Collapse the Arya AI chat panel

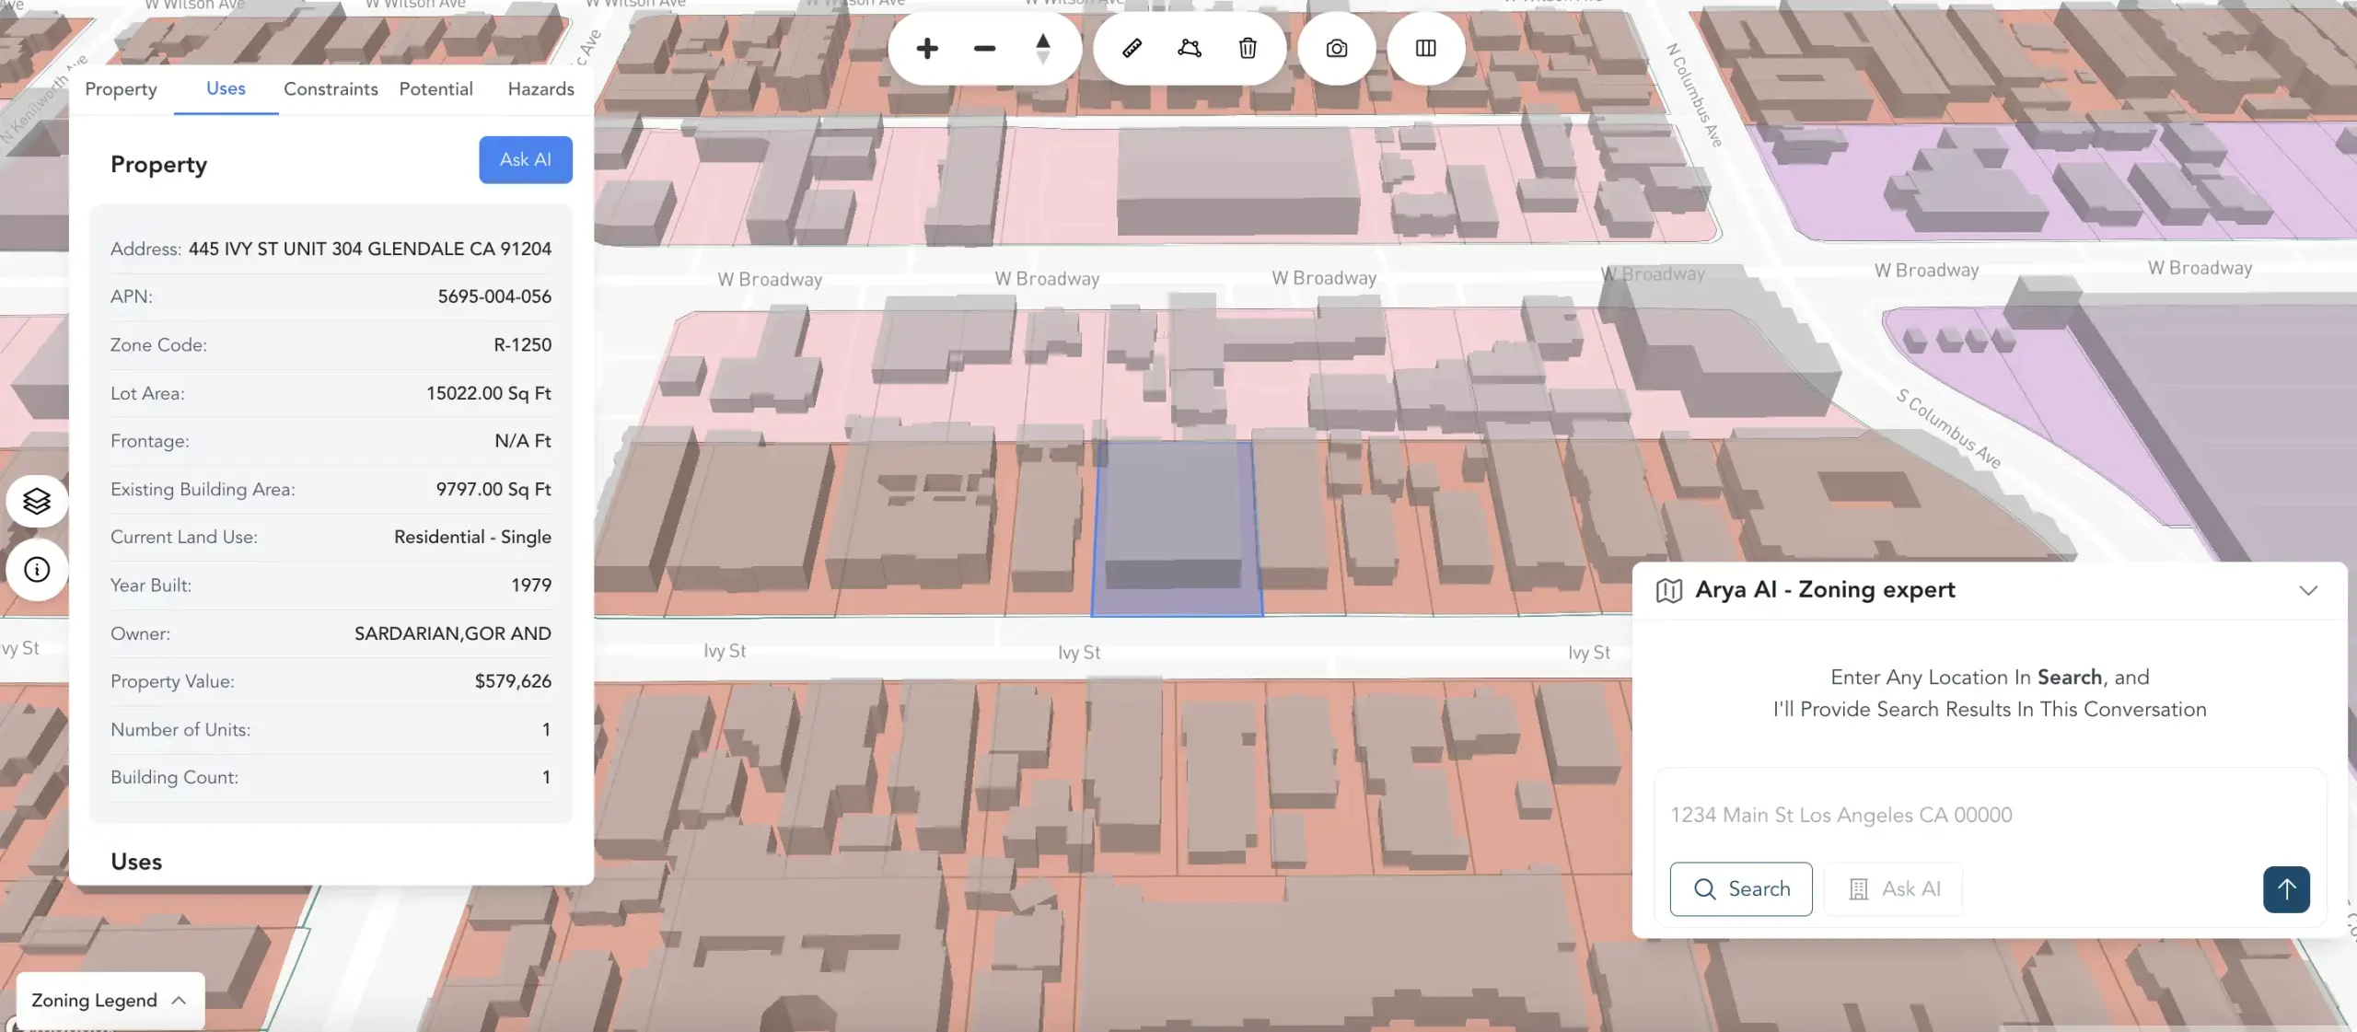2308,590
